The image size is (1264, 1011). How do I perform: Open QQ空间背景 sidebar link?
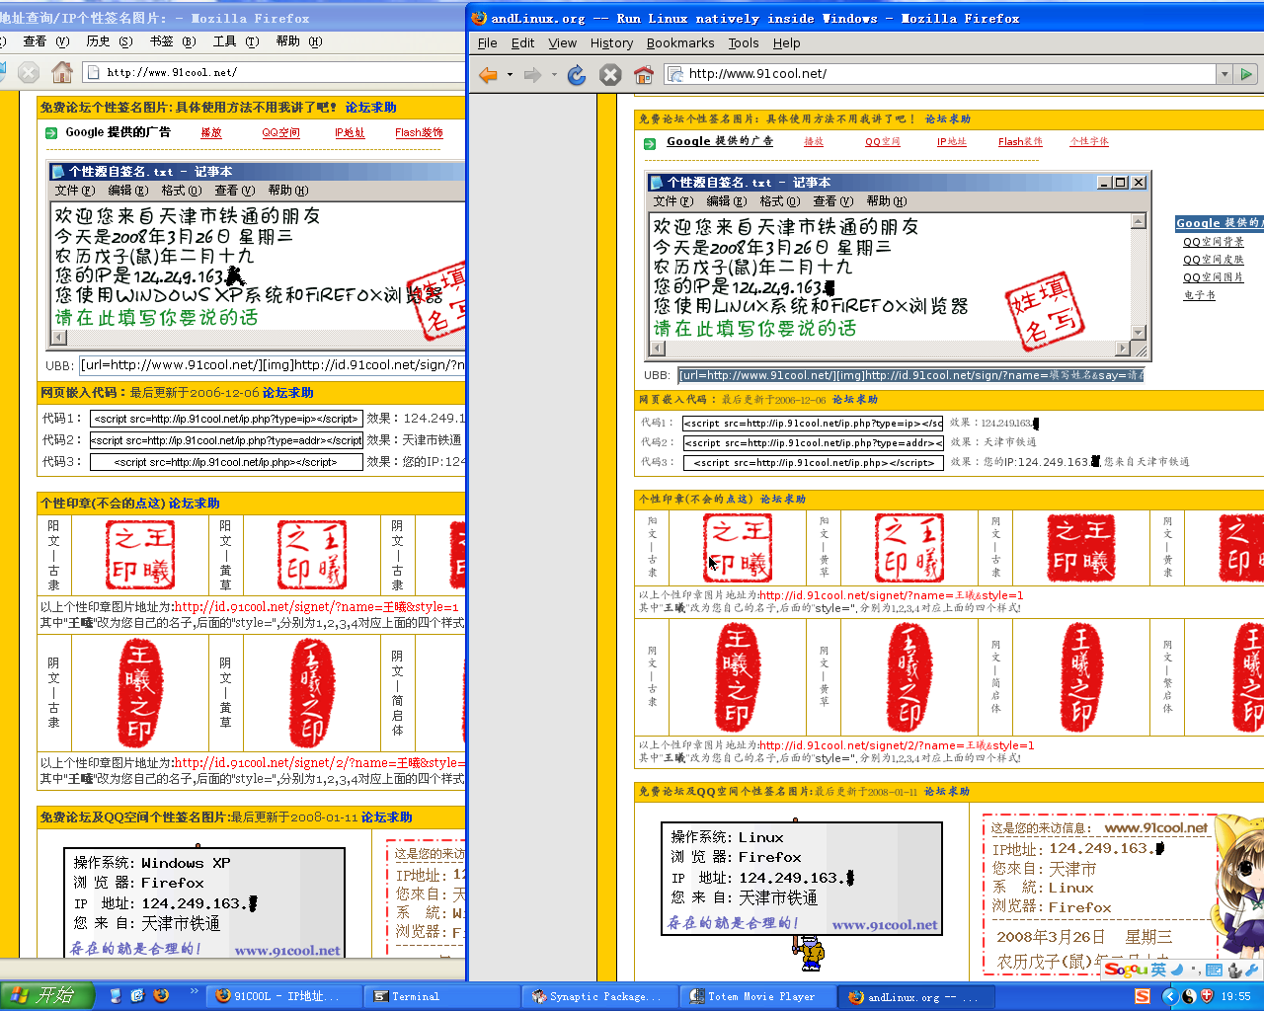coord(1214,242)
